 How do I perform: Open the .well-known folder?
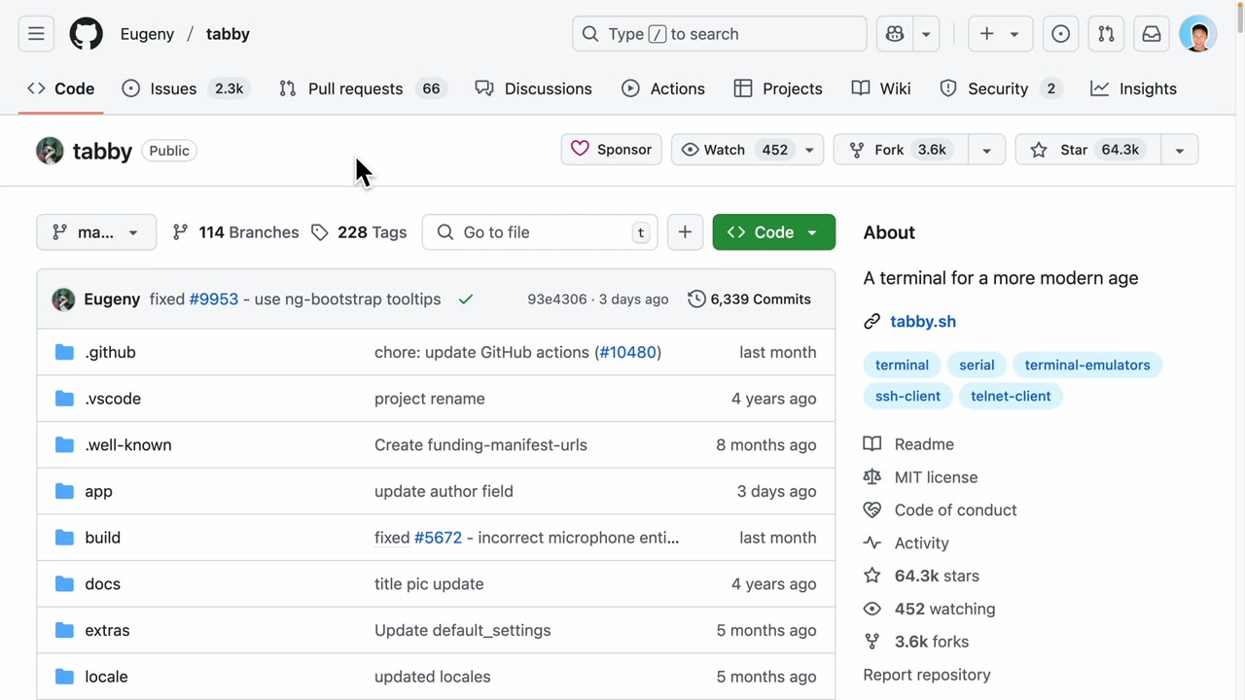[128, 445]
